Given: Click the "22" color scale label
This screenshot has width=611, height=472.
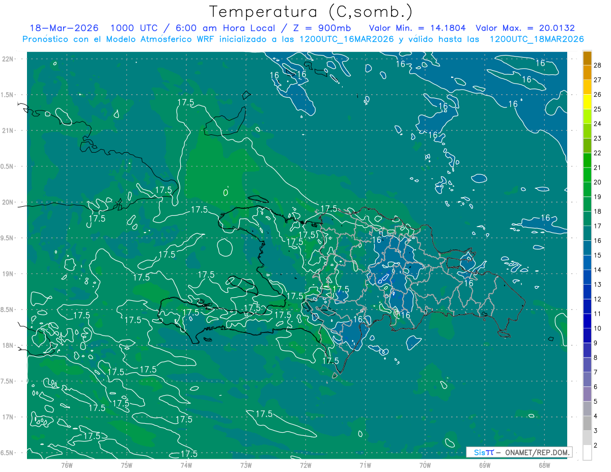Looking at the screenshot, I should pos(598,153).
